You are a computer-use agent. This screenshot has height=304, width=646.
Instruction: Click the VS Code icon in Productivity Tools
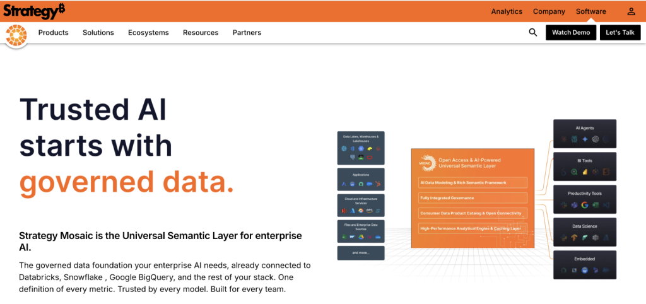coord(606,205)
